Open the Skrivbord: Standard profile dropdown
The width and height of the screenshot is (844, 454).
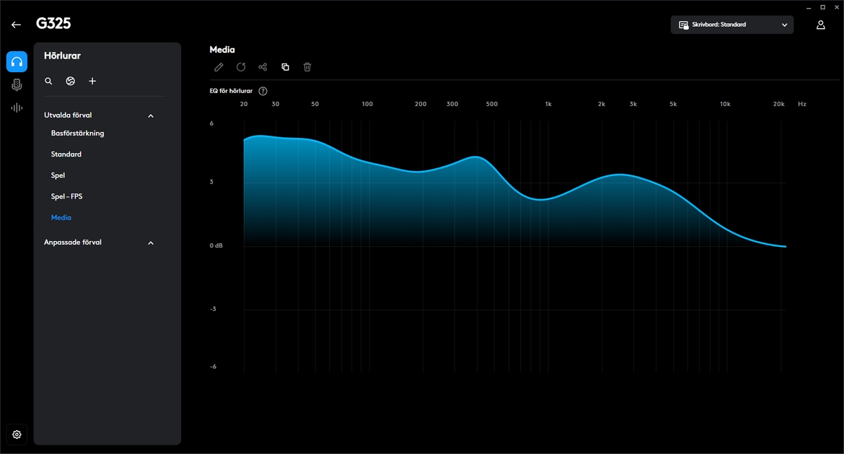pyautogui.click(x=731, y=25)
